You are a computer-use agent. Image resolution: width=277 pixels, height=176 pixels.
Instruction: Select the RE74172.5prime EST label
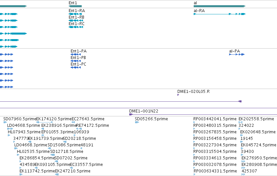click(x=93, y=125)
